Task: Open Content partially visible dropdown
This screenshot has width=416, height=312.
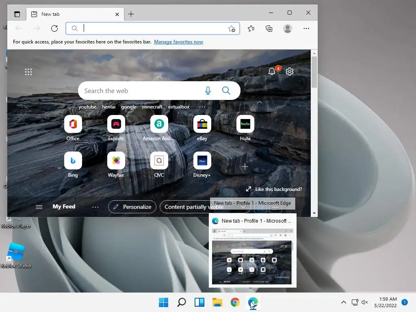Action: 205,207
